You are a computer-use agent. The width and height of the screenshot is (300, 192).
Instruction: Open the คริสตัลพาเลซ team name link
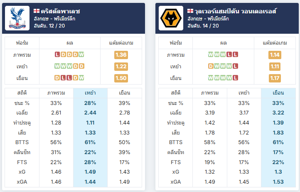click(60, 11)
